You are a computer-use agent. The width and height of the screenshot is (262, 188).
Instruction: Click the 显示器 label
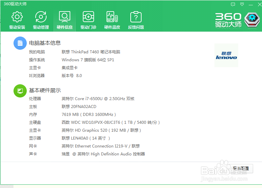click(x=35, y=138)
